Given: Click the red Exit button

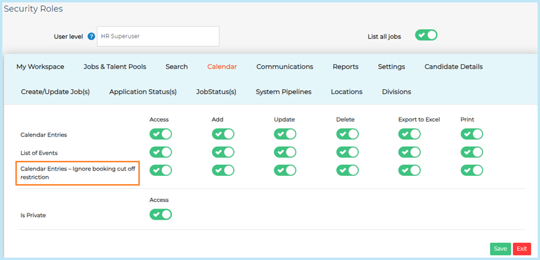Looking at the screenshot, I should click(522, 249).
